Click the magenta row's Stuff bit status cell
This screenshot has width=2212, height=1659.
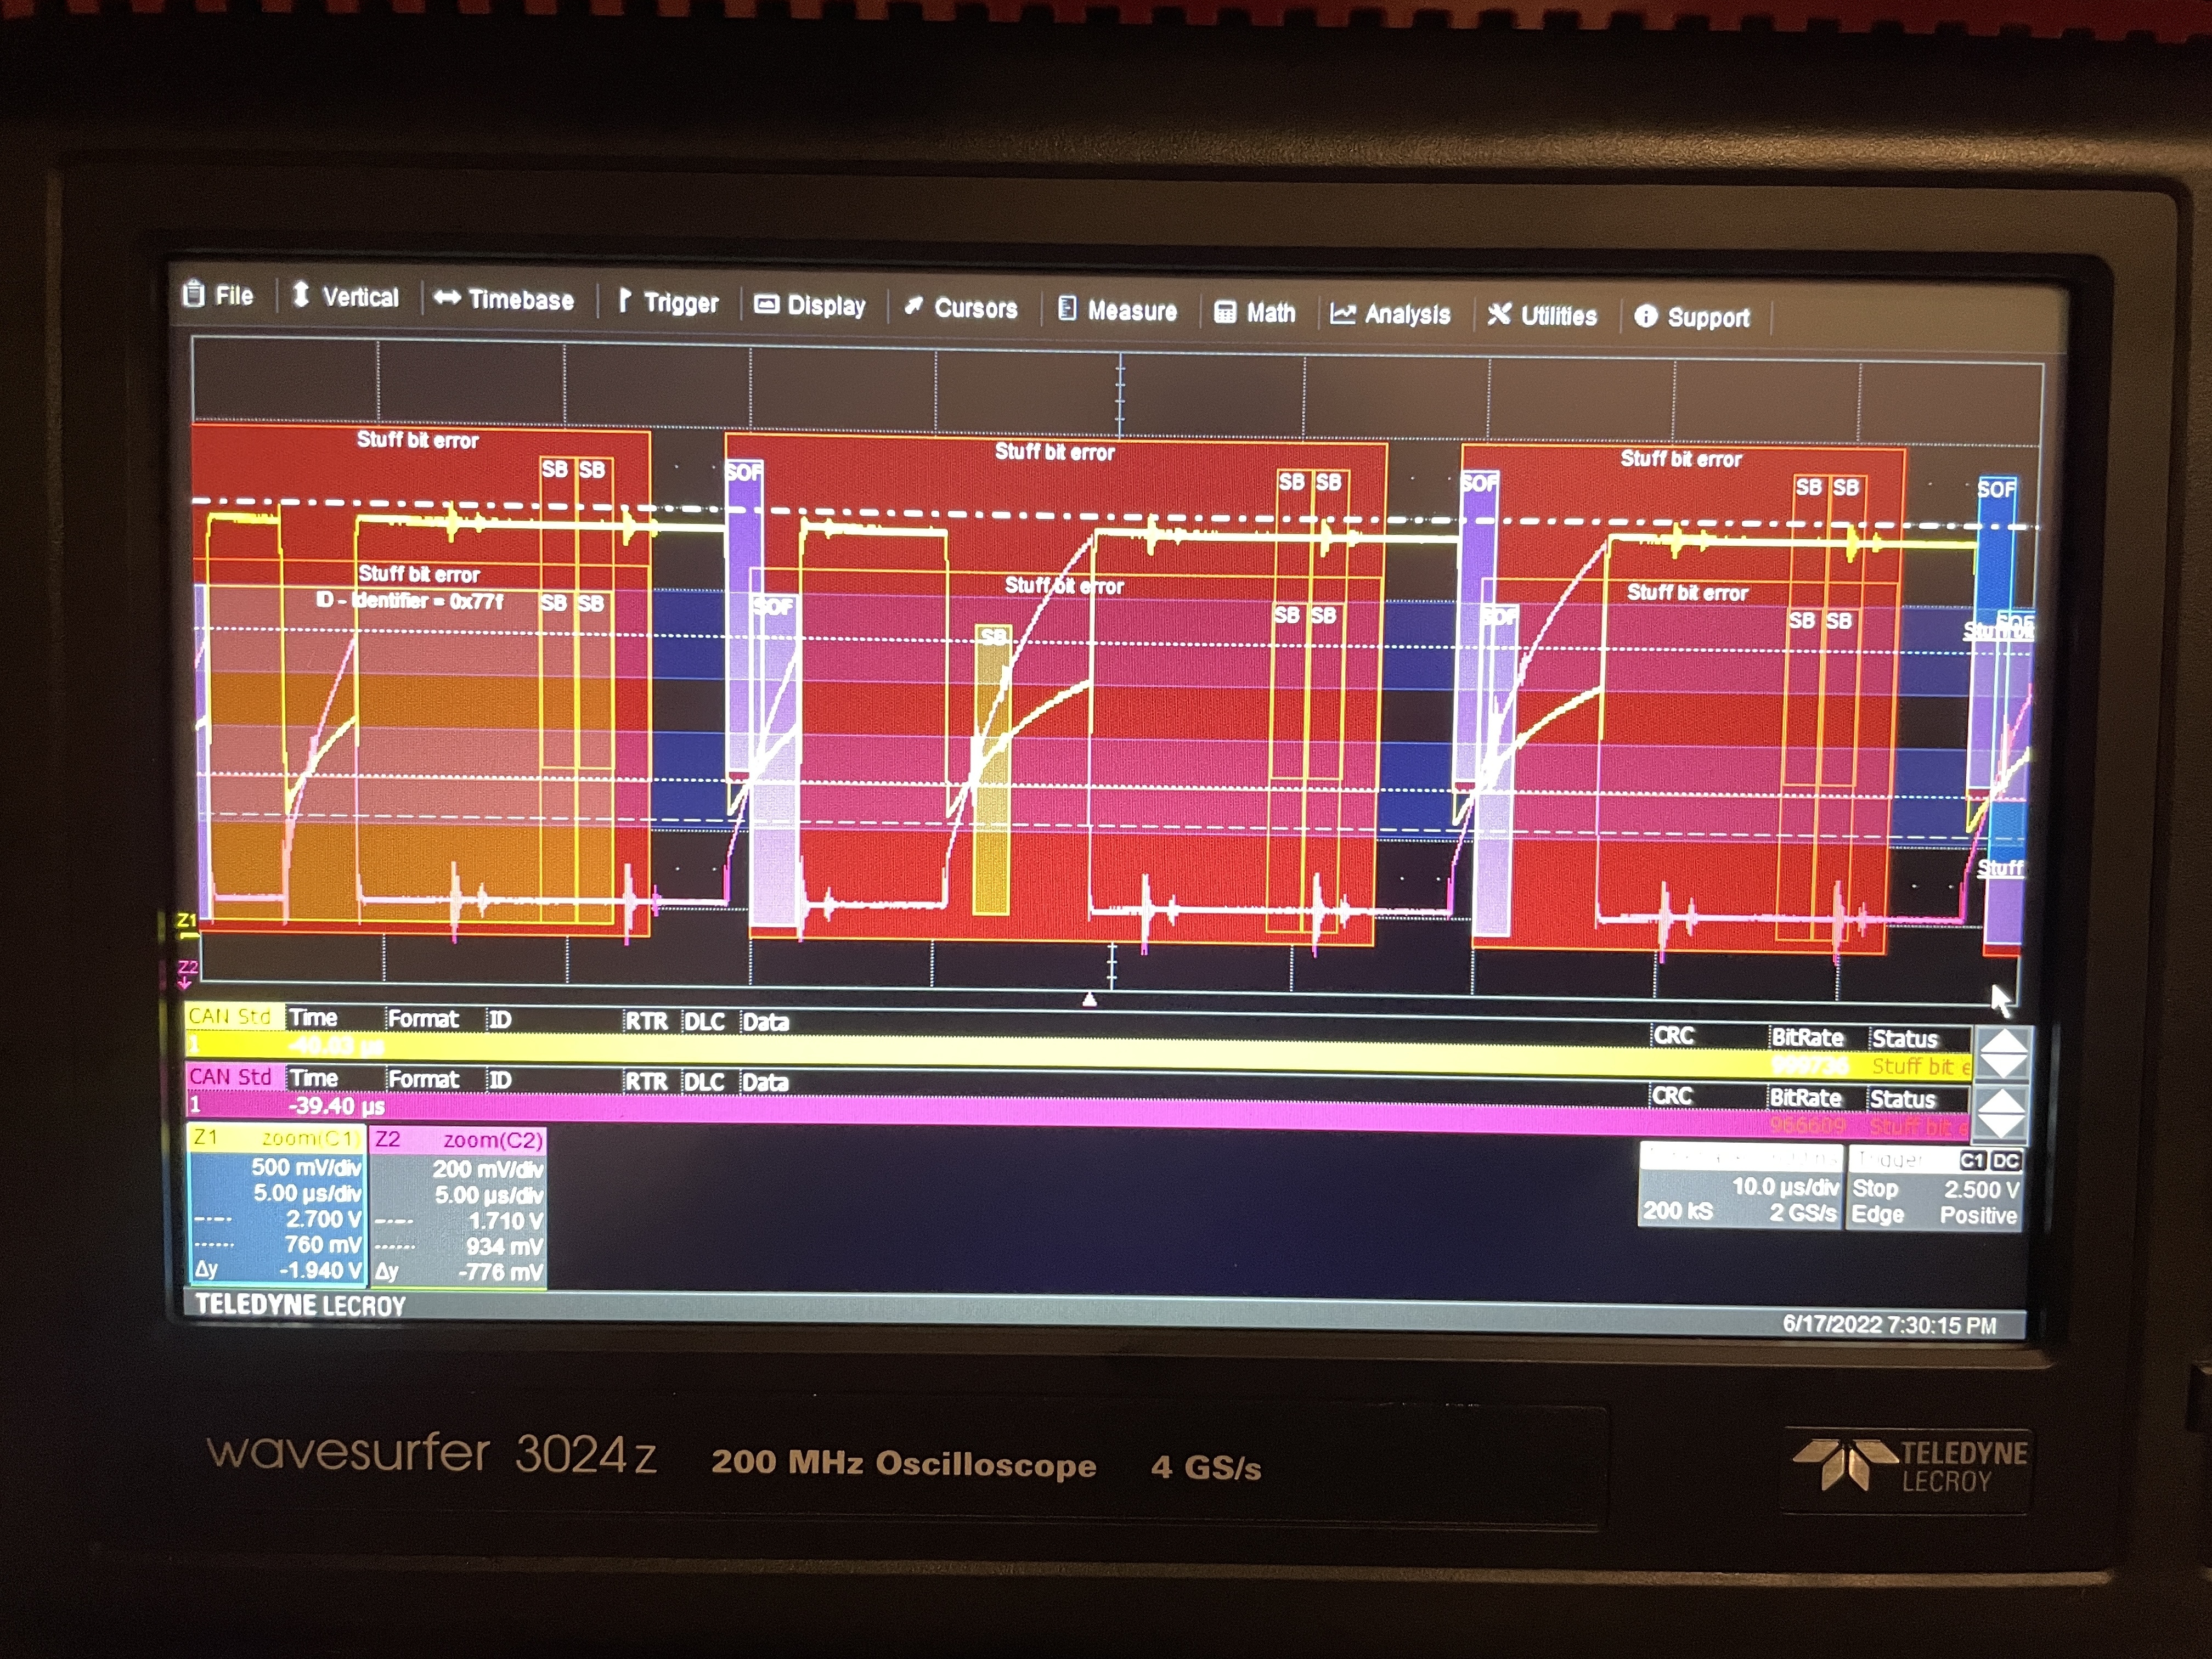pyautogui.click(x=1919, y=1127)
